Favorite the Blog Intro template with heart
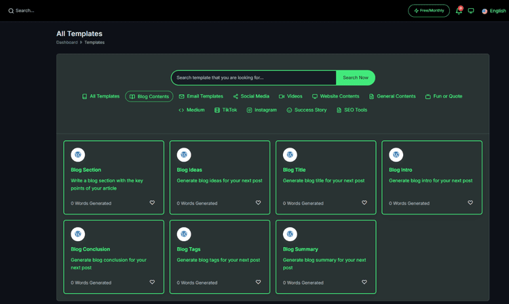509x304 pixels. point(470,202)
